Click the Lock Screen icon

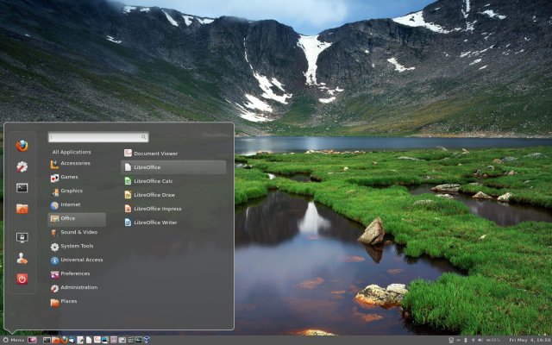pos(22,237)
